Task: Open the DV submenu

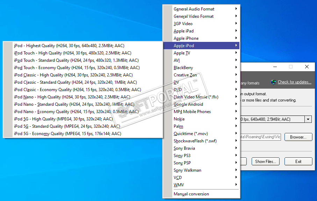Action: click(x=201, y=82)
